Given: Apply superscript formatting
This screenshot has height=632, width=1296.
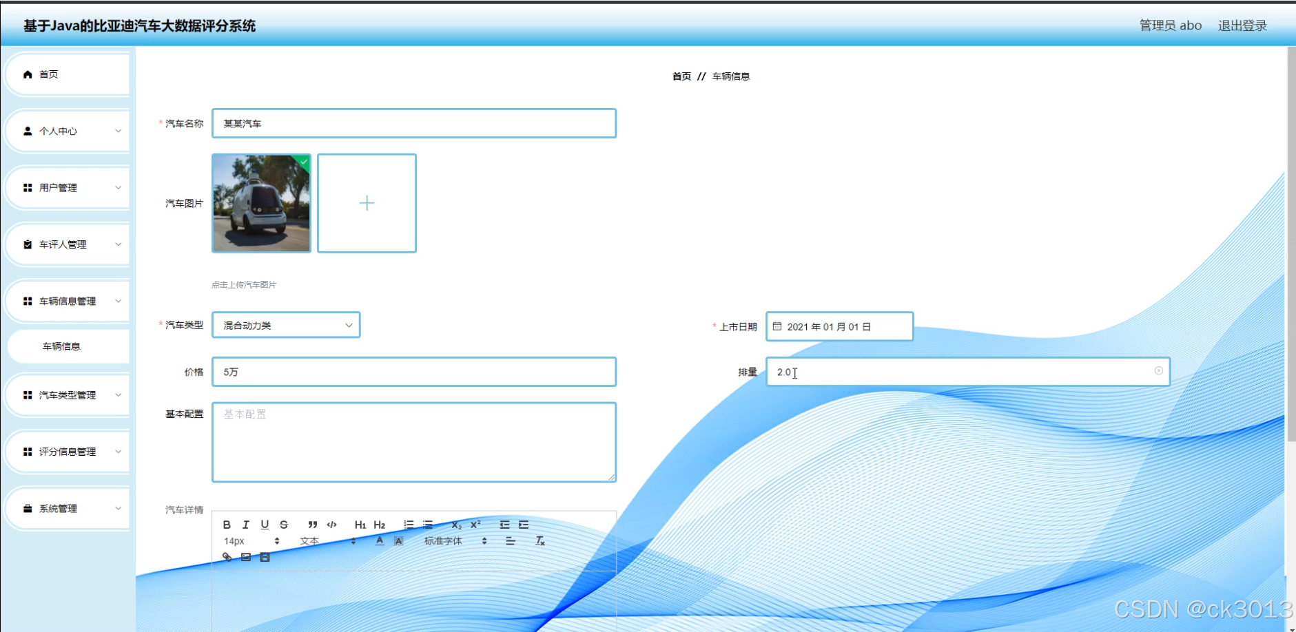Looking at the screenshot, I should click(x=475, y=525).
